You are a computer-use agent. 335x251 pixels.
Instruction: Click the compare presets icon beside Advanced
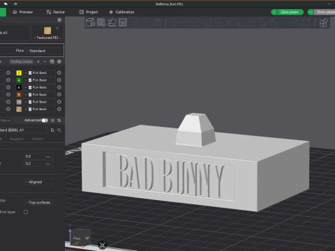click(52, 120)
